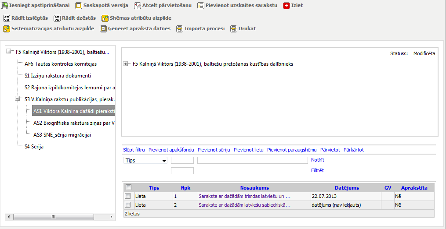The image size is (446, 229).
Task: Click the Ģenerēt apraksta datnes icon
Action: click(x=103, y=29)
